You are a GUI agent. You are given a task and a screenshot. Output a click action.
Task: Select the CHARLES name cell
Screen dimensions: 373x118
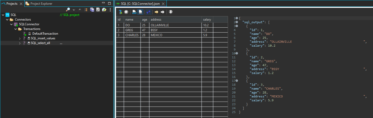coord(132,35)
